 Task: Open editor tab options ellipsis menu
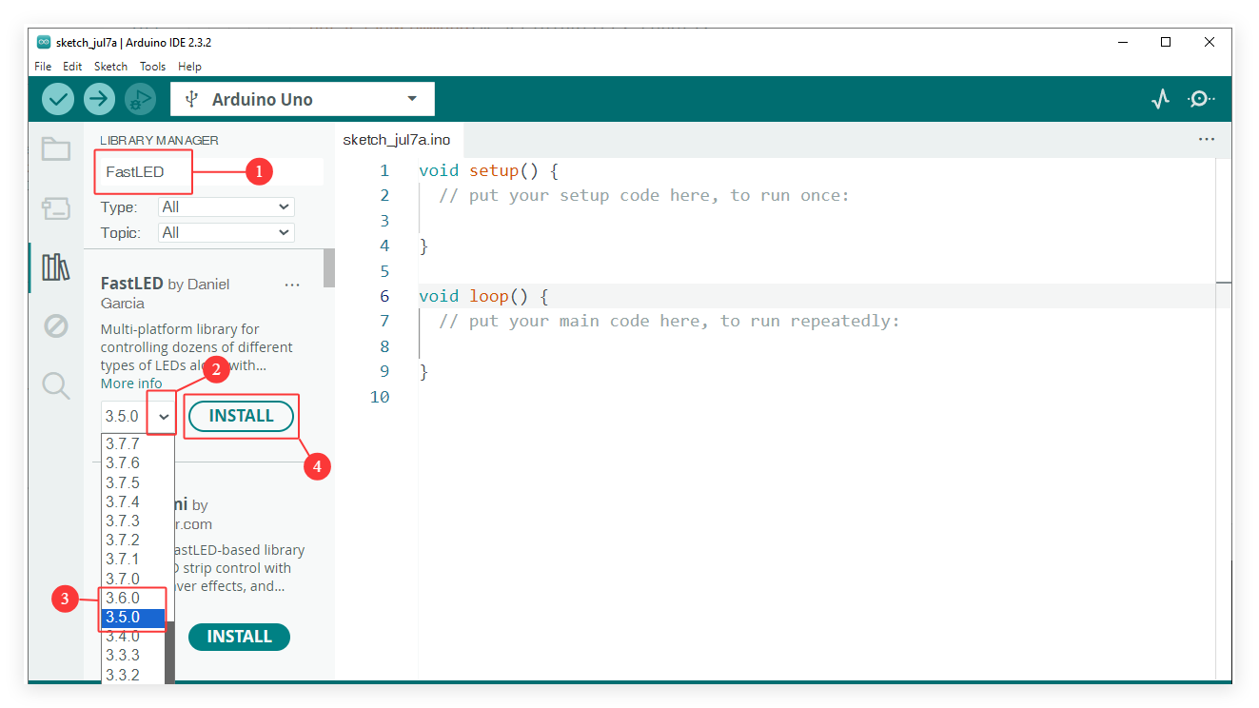pos(1207,139)
